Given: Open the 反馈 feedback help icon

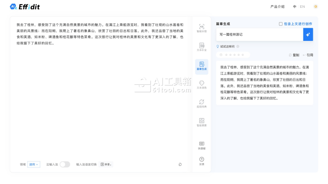Looking at the screenshot, I should coord(201,161).
